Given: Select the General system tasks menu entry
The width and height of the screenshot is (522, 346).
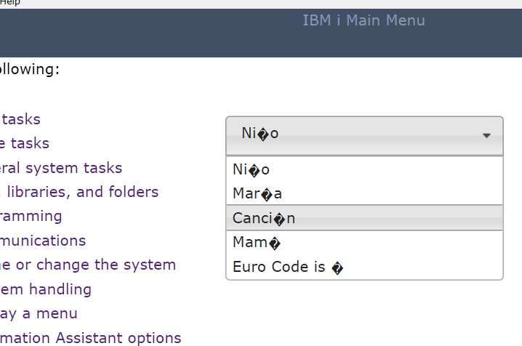Looking at the screenshot, I should (61, 168).
